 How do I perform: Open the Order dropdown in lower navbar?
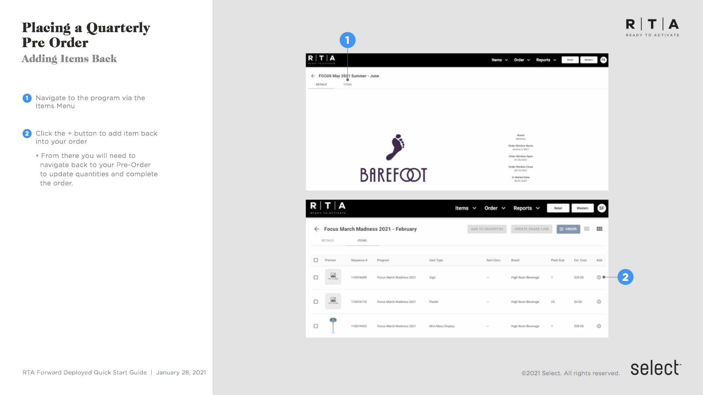click(x=495, y=208)
